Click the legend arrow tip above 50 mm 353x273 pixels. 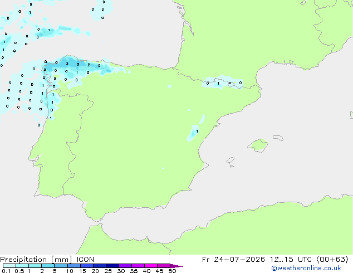pos(176,266)
